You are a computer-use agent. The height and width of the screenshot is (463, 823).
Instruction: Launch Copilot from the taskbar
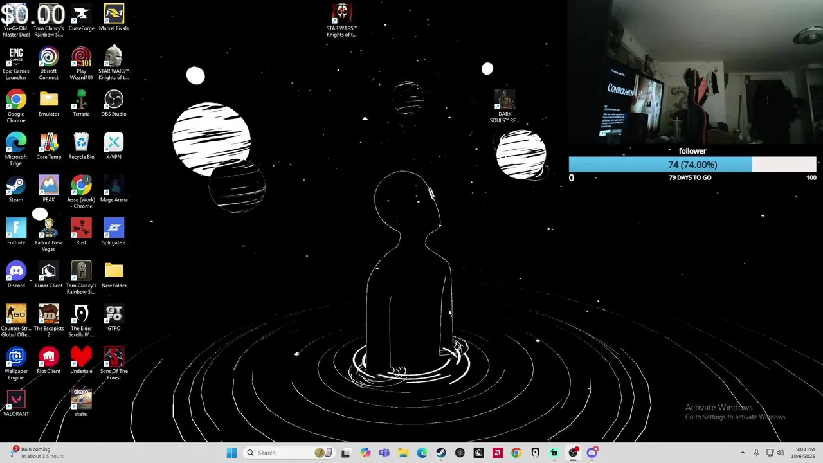[365, 453]
